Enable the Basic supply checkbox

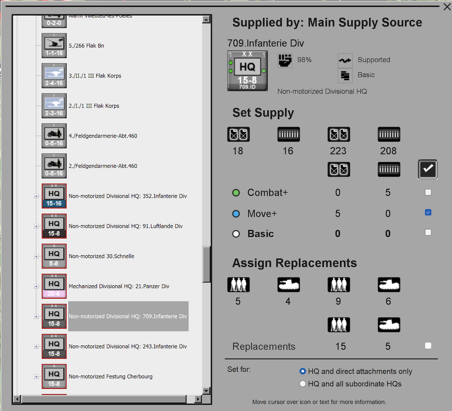[x=428, y=232]
